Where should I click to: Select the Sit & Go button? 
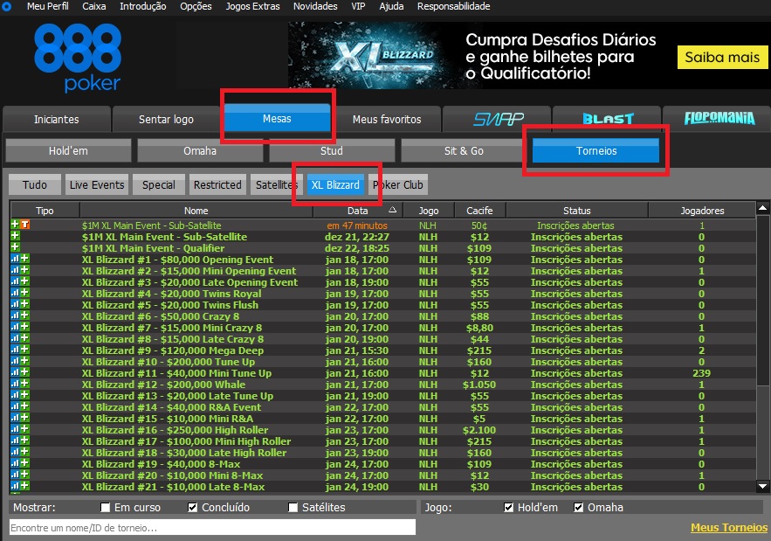click(464, 150)
